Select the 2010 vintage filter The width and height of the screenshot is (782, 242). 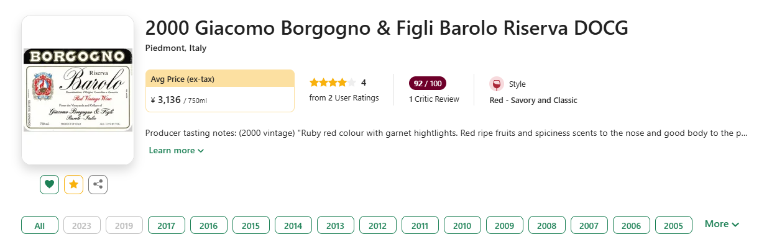tap(462, 226)
